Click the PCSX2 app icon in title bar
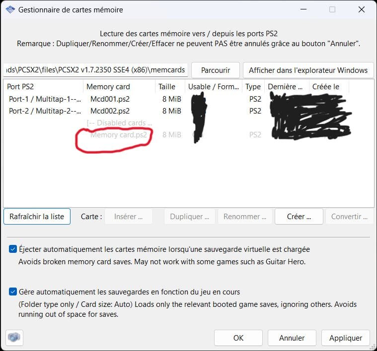 tap(9, 9)
